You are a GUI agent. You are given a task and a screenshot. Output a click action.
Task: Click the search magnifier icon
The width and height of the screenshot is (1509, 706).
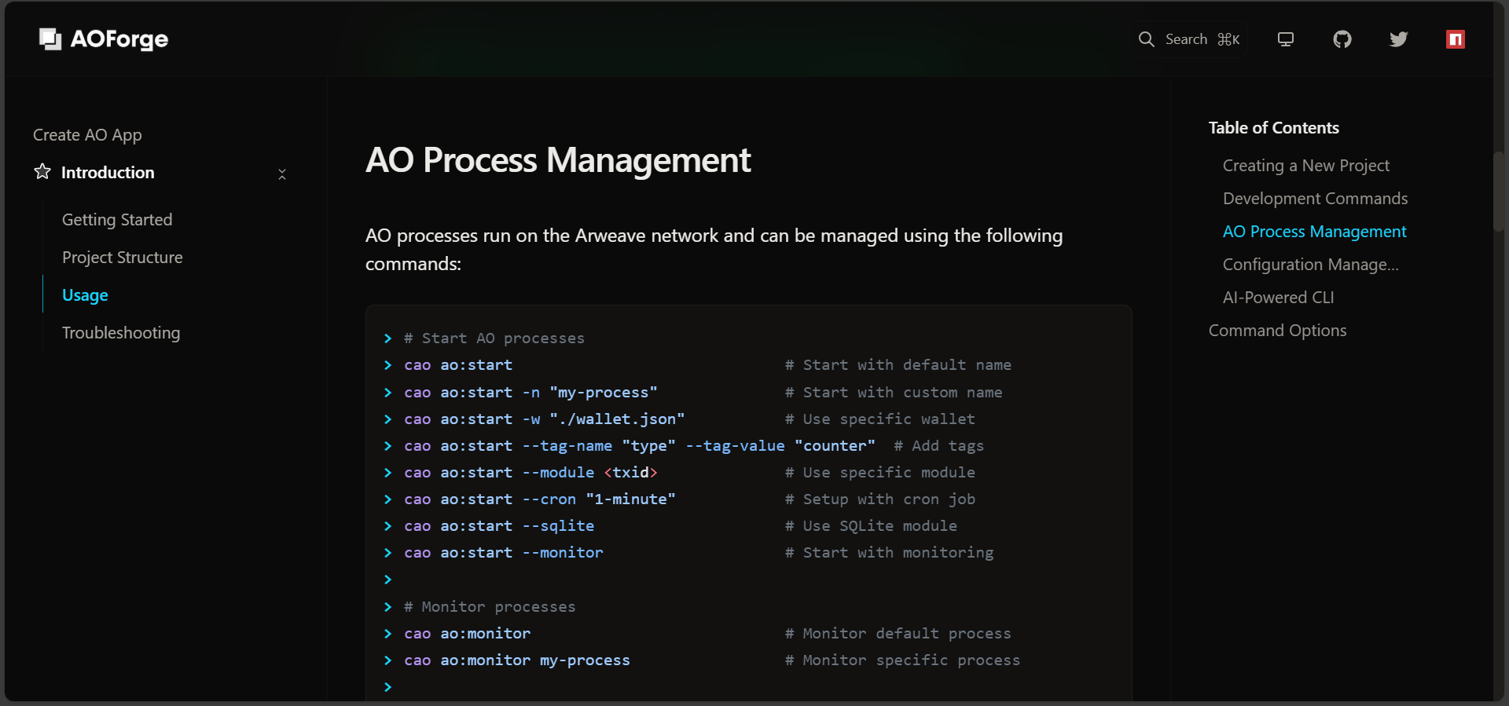coord(1147,39)
